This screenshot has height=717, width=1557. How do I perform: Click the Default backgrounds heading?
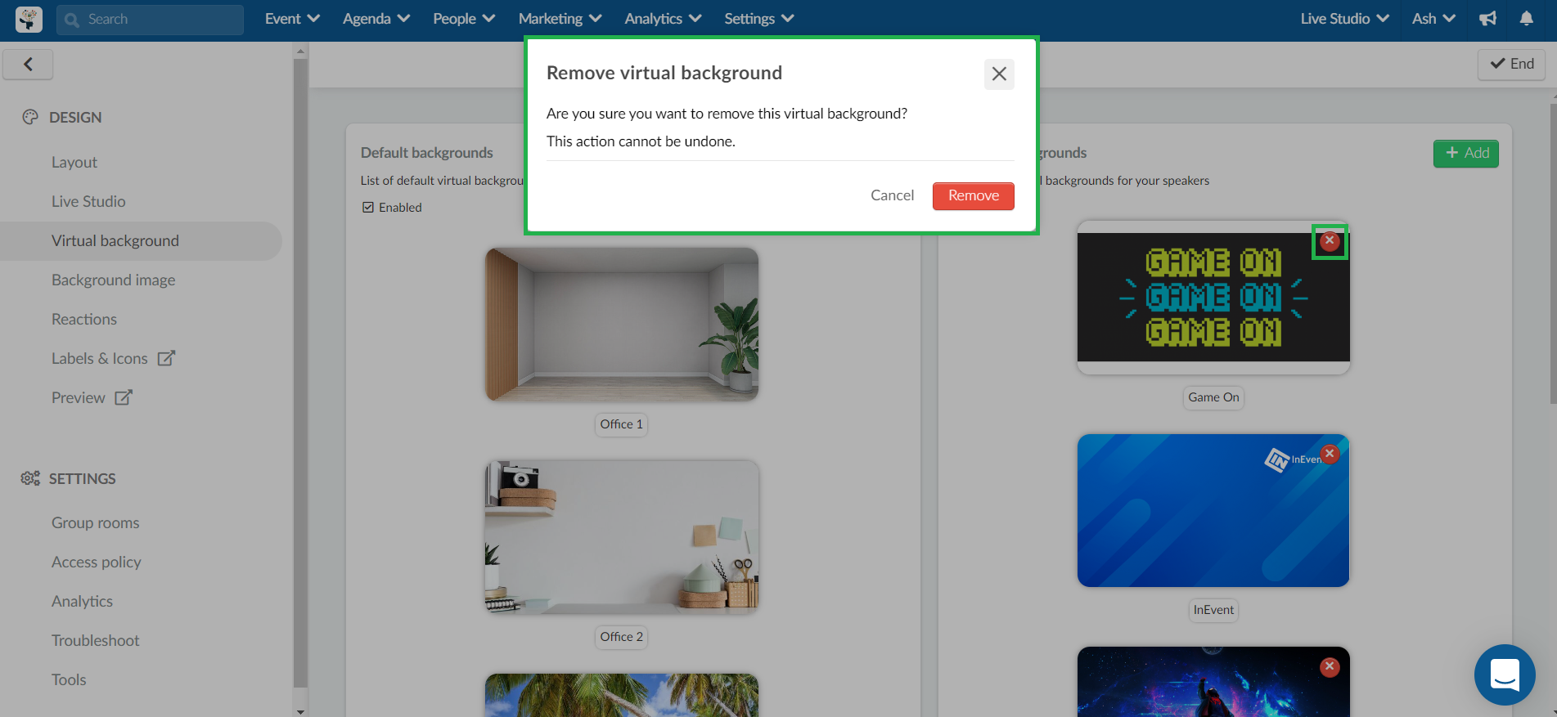coord(427,153)
